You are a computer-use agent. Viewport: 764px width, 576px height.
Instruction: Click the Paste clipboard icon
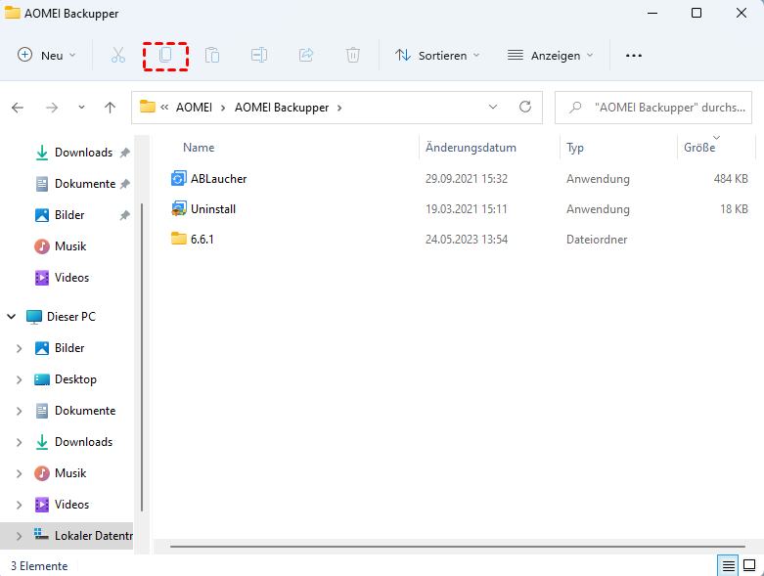[212, 55]
